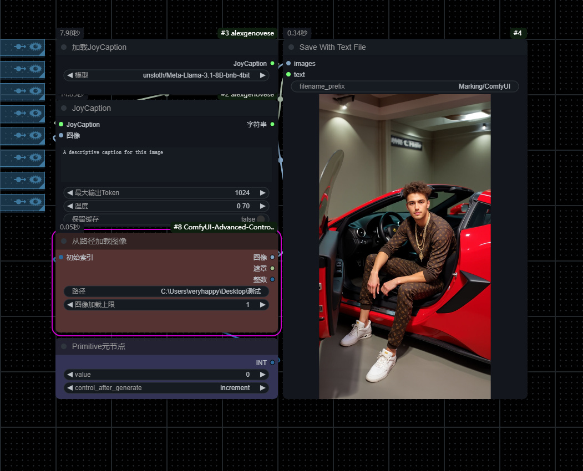Cycle control_after_generate past increment using right arrow
583x471 pixels.
[262, 387]
